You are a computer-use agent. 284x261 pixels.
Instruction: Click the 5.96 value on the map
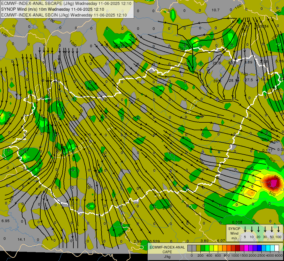point(280,61)
